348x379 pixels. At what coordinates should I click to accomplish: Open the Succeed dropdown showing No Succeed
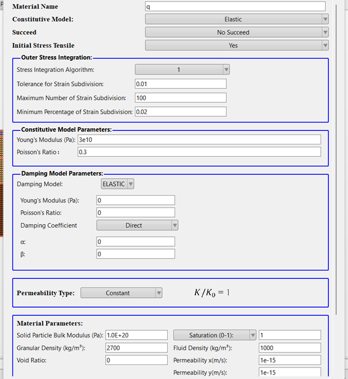tap(237, 32)
